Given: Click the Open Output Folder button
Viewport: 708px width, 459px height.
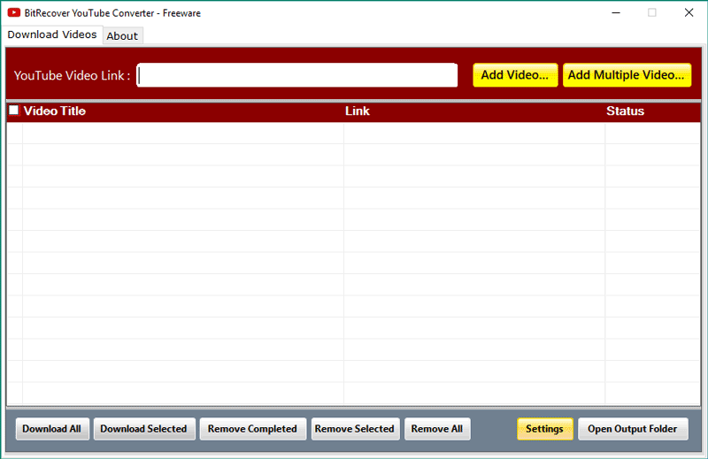Looking at the screenshot, I should point(633,429).
